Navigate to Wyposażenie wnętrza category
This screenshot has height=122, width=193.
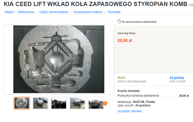point(88,12)
